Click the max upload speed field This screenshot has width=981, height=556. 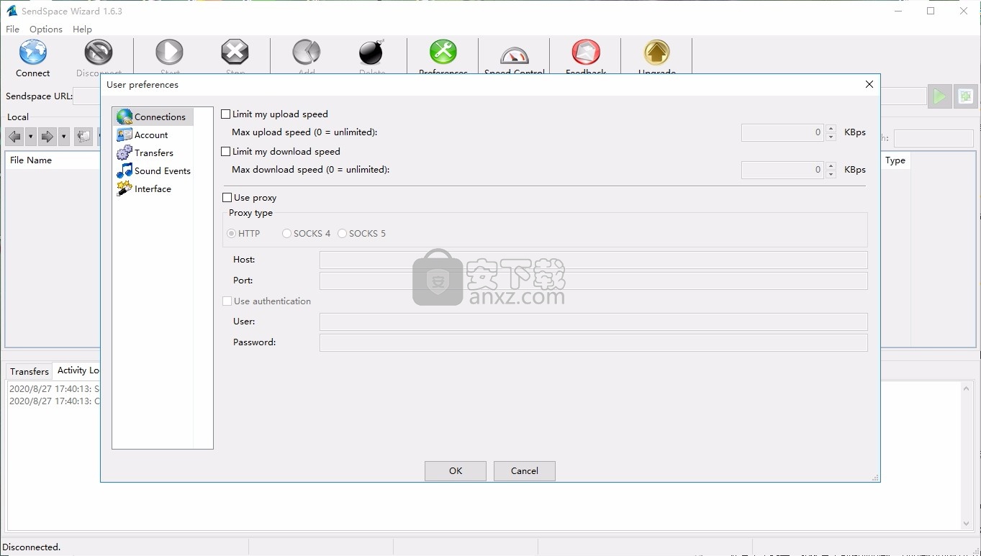click(x=783, y=132)
